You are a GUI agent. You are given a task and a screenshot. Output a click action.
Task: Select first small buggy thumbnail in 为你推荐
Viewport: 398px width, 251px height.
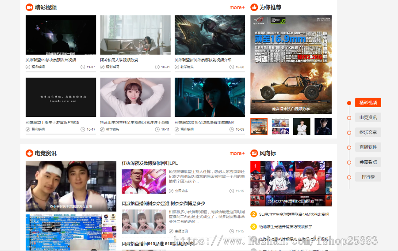pyautogui.click(x=259, y=127)
